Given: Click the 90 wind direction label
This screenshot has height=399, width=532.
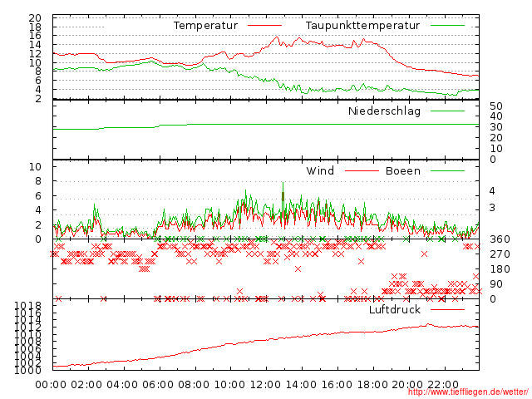Looking at the screenshot, I should (496, 284).
